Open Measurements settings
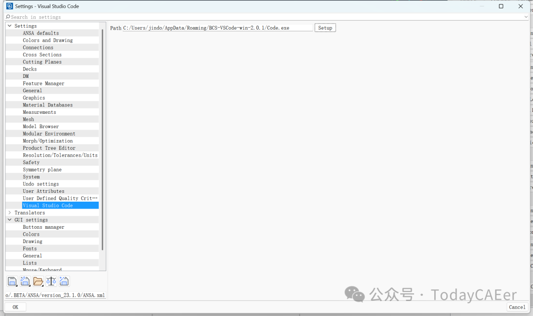Viewport: 533px width, 316px height. click(x=39, y=112)
